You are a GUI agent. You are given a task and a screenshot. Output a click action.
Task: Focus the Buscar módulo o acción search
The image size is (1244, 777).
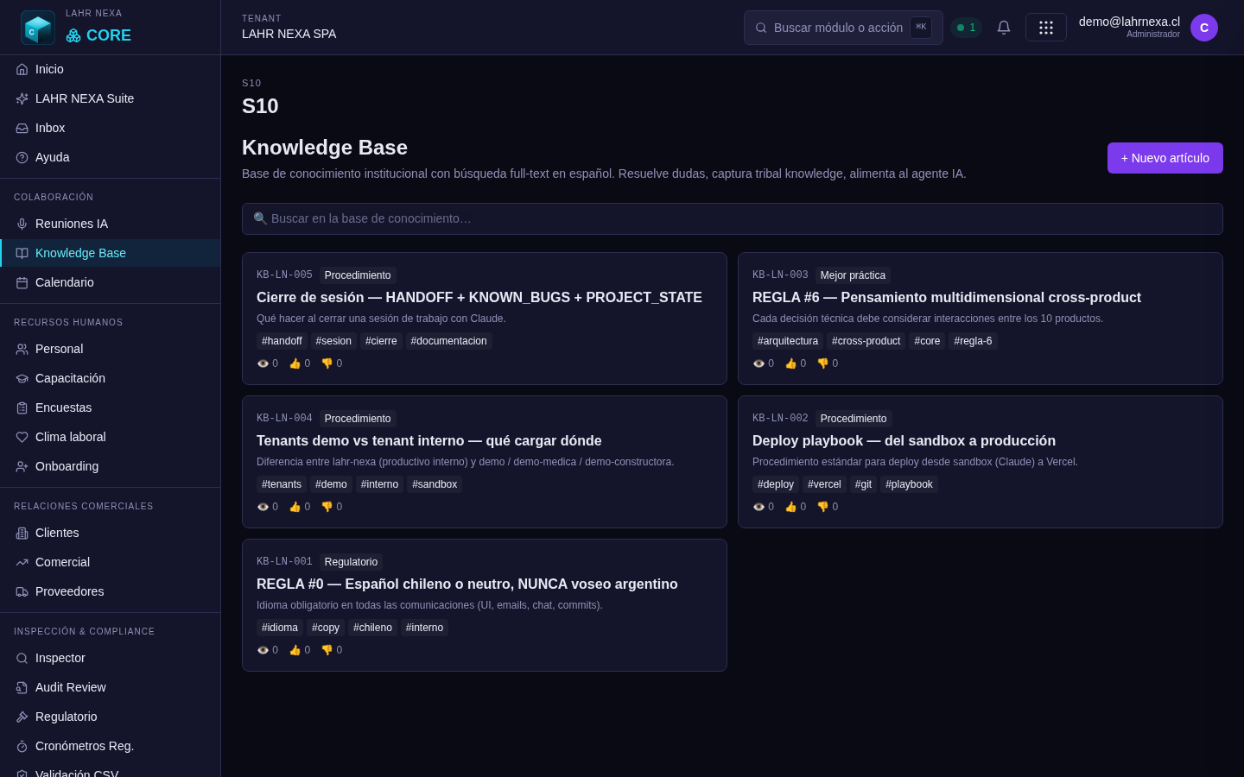pyautogui.click(x=843, y=28)
